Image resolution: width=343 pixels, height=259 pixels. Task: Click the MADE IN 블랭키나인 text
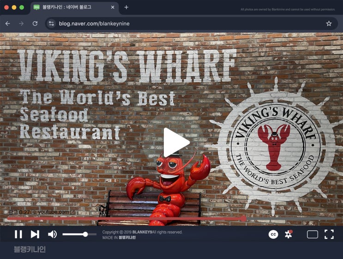pyautogui.click(x=119, y=238)
